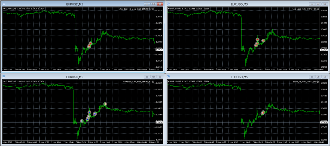Open the chart window icon of white_bear_v1_apex2 window
Viewport: 330px width, 146px height.
pyautogui.click(x=3, y=4)
